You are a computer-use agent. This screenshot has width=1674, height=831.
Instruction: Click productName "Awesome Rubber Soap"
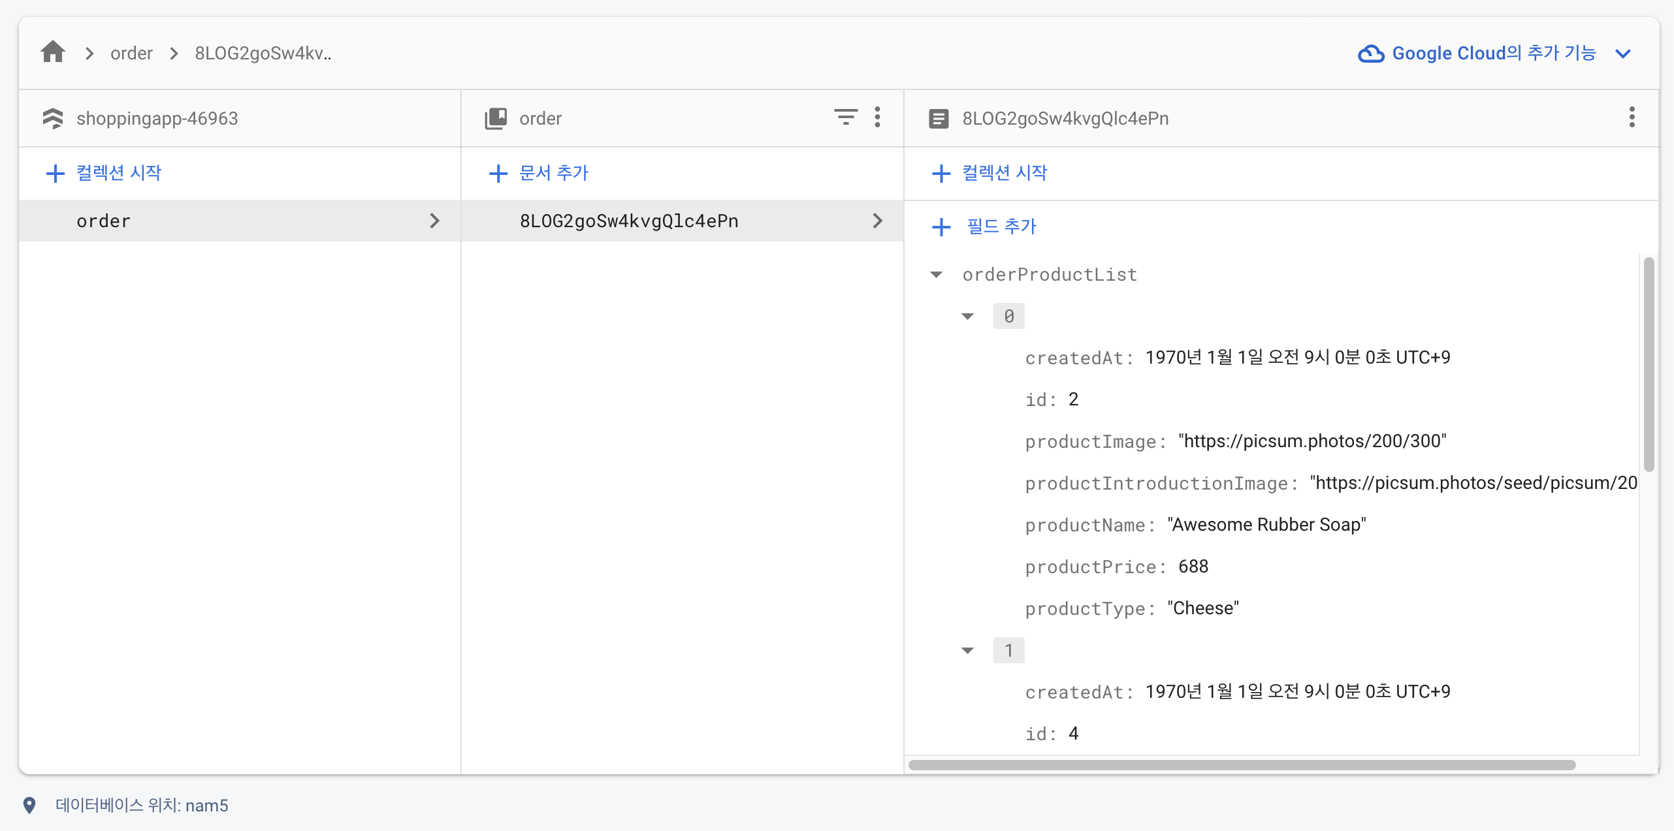pos(1266,524)
